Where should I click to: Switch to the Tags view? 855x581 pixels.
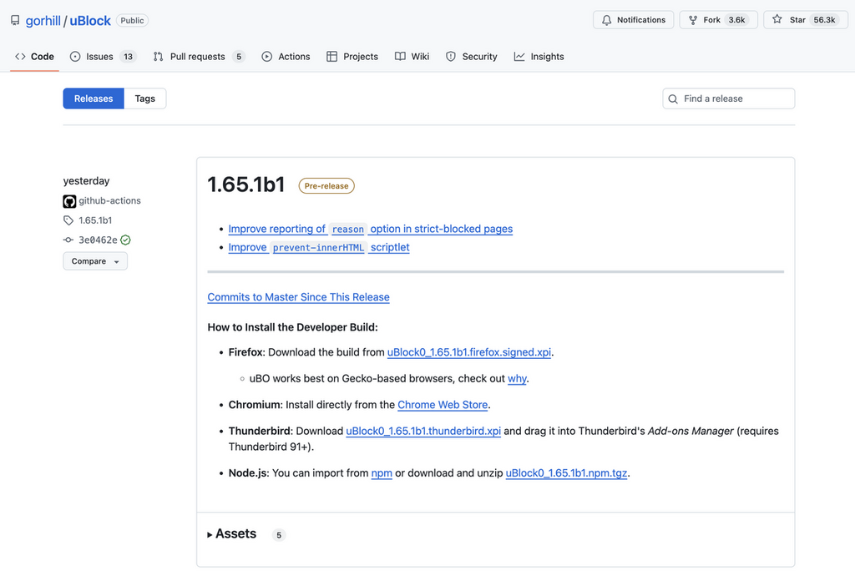145,99
